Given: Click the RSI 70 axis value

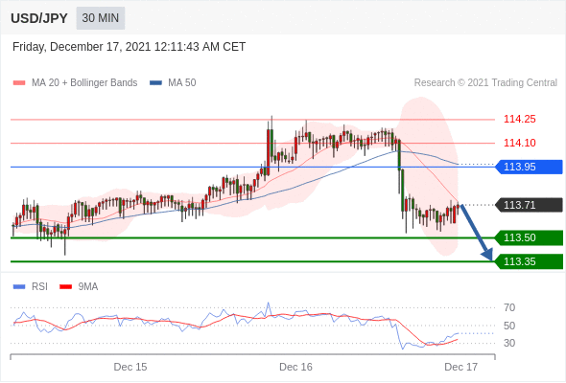Looking at the screenshot, I should click(509, 307).
